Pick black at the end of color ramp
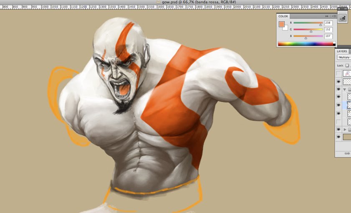351x213 pixels. [x=334, y=45]
